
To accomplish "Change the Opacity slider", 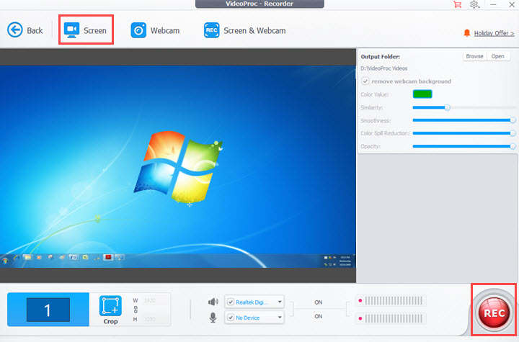I will point(463,146).
